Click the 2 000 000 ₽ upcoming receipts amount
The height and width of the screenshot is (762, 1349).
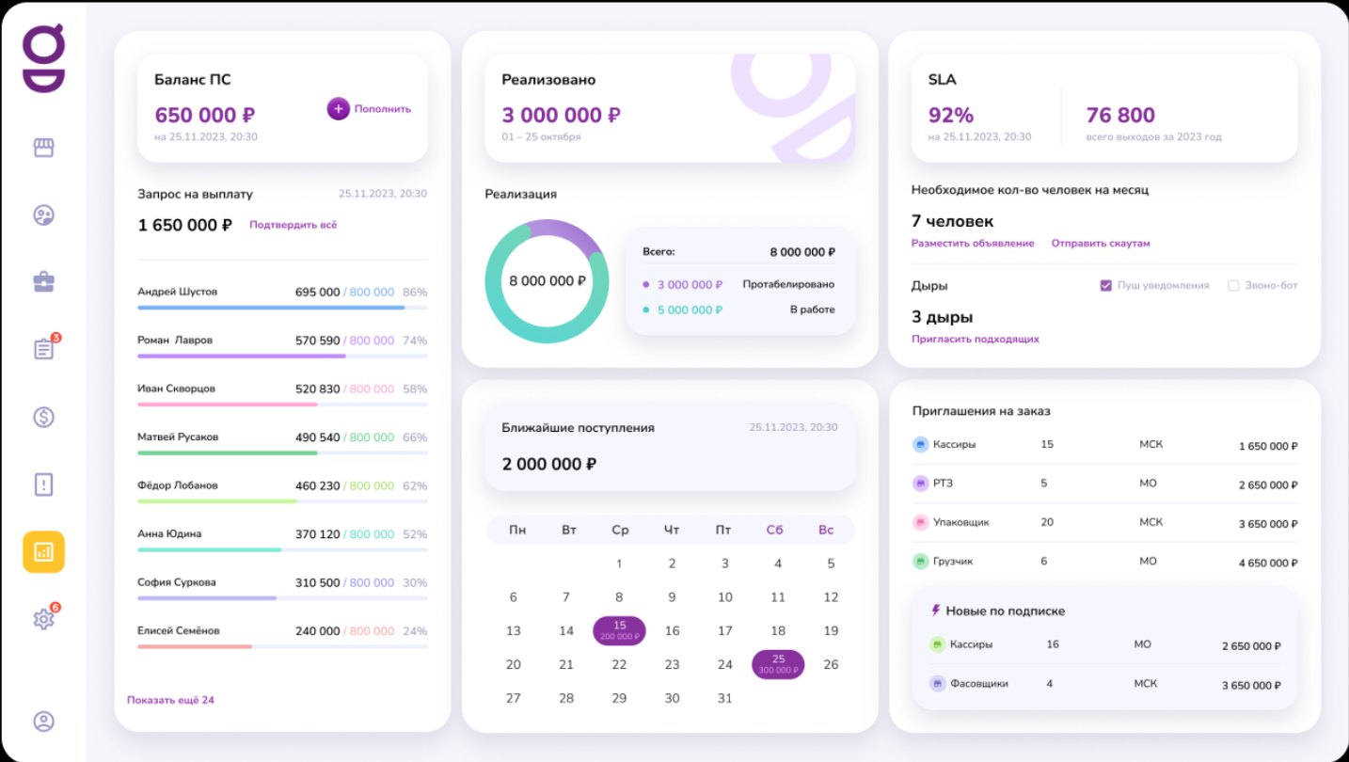tap(549, 464)
